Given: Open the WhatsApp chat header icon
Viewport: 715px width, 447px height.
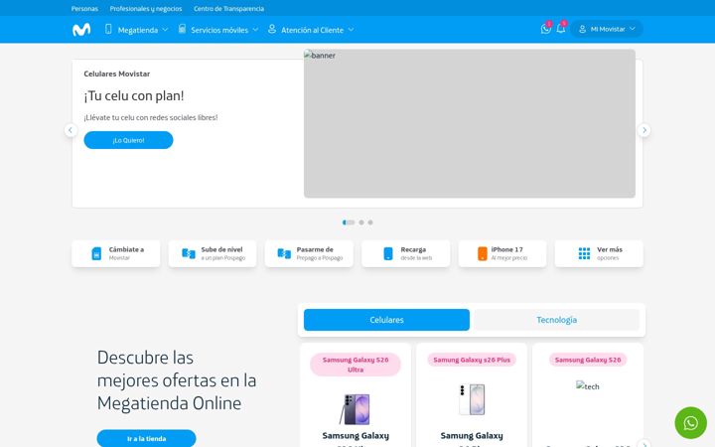Looking at the screenshot, I should click(x=545, y=29).
